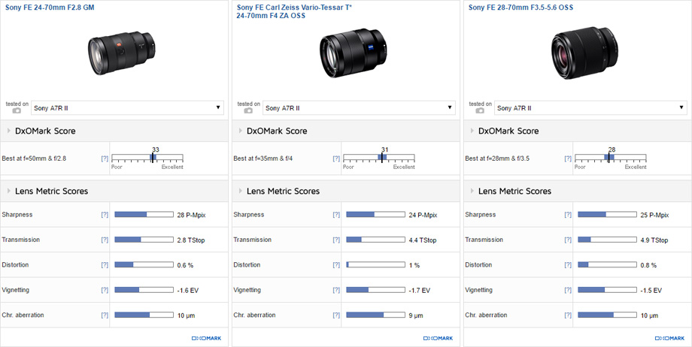Collapse Lens Metric Scores for Vario-Tessar F4
This screenshot has height=347, width=692.
click(241, 191)
